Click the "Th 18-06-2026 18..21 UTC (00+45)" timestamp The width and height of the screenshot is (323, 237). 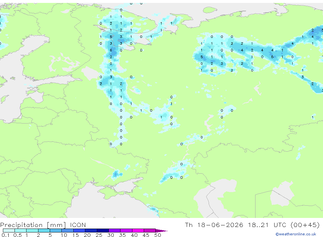tap(252, 225)
